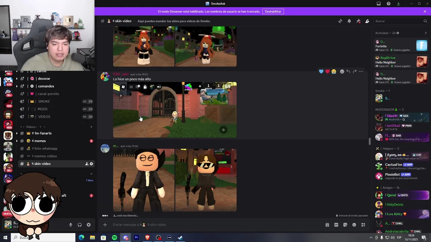
Task: Open member ! HolyDeivis
Action: pos(401,204)
